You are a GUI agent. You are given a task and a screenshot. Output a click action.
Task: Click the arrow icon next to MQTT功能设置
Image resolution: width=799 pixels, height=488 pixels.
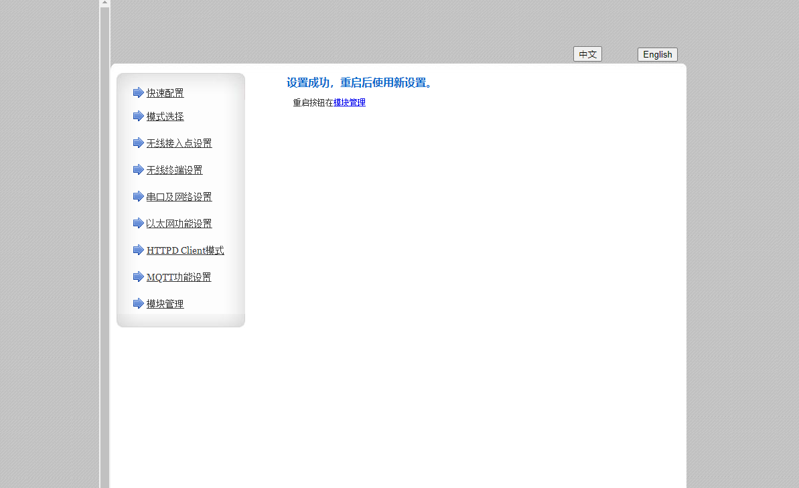point(139,276)
